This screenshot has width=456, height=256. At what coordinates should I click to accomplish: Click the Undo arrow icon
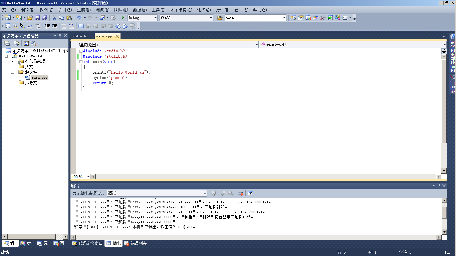(79, 18)
